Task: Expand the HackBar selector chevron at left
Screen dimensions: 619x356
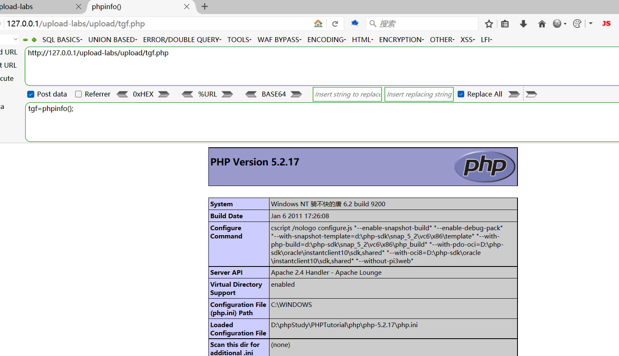Action: pos(16,39)
